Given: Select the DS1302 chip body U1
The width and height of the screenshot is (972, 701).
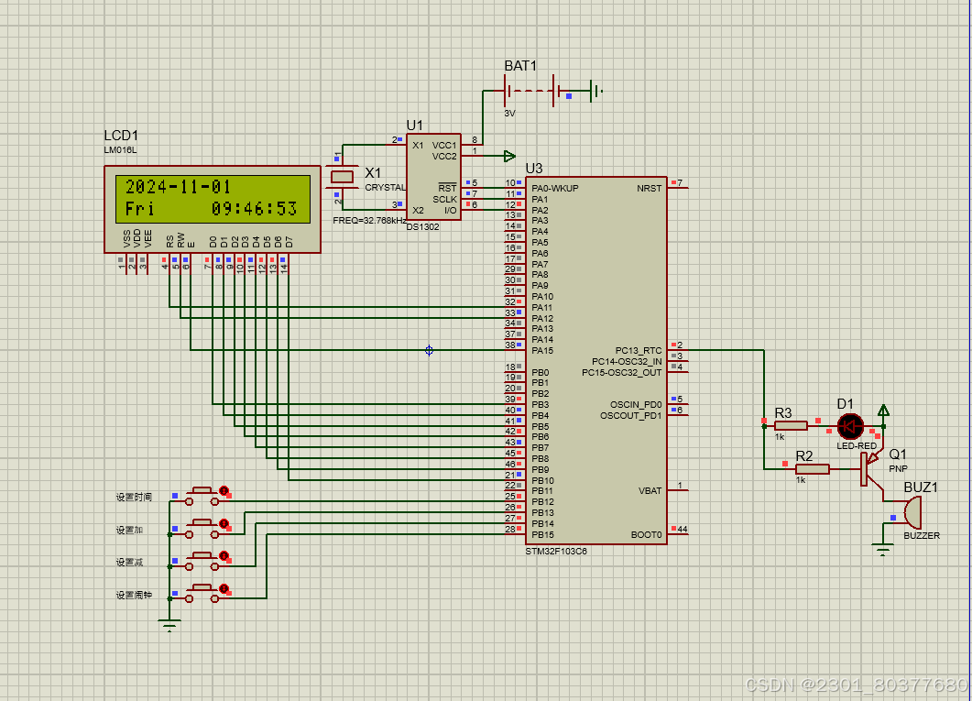Looking at the screenshot, I should coord(433,177).
